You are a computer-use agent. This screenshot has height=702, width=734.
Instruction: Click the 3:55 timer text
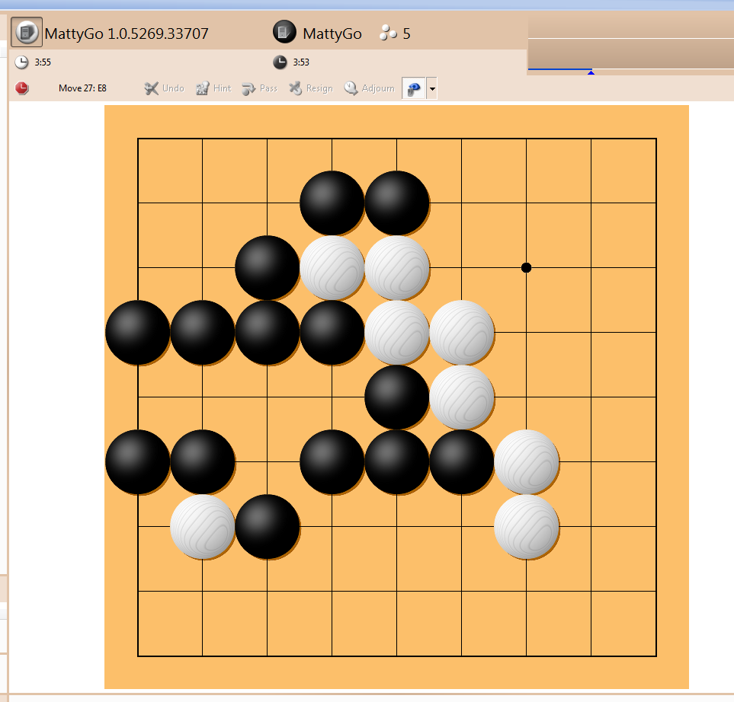[43, 62]
